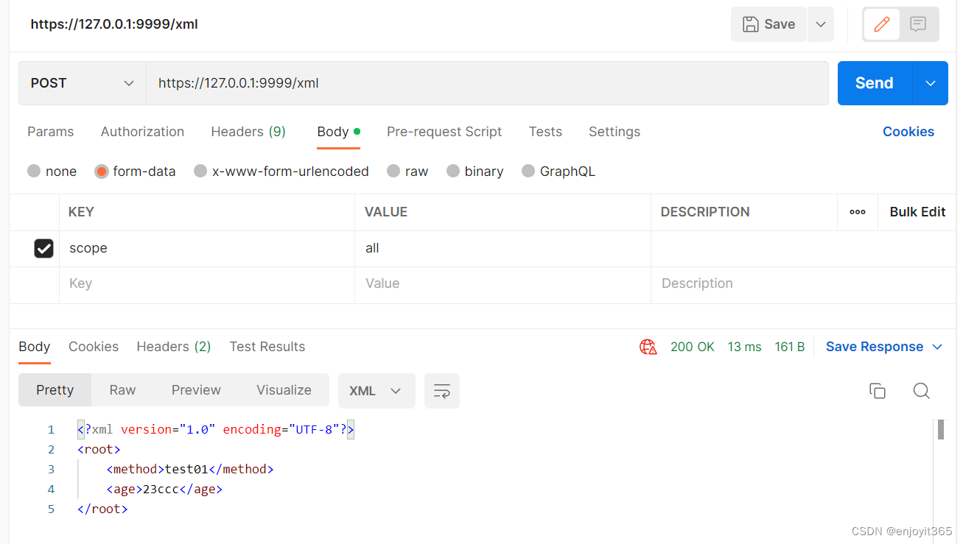Click the 161 B response size

[x=790, y=347]
